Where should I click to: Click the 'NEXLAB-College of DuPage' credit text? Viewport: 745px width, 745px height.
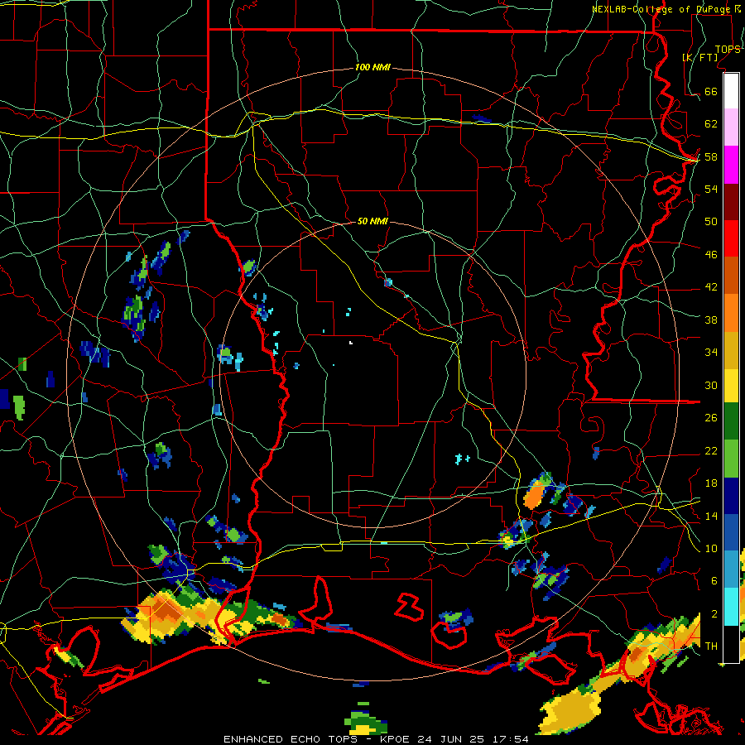coord(663,9)
